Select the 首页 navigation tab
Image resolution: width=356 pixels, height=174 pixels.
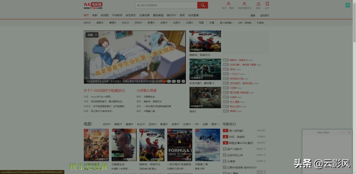86,15
